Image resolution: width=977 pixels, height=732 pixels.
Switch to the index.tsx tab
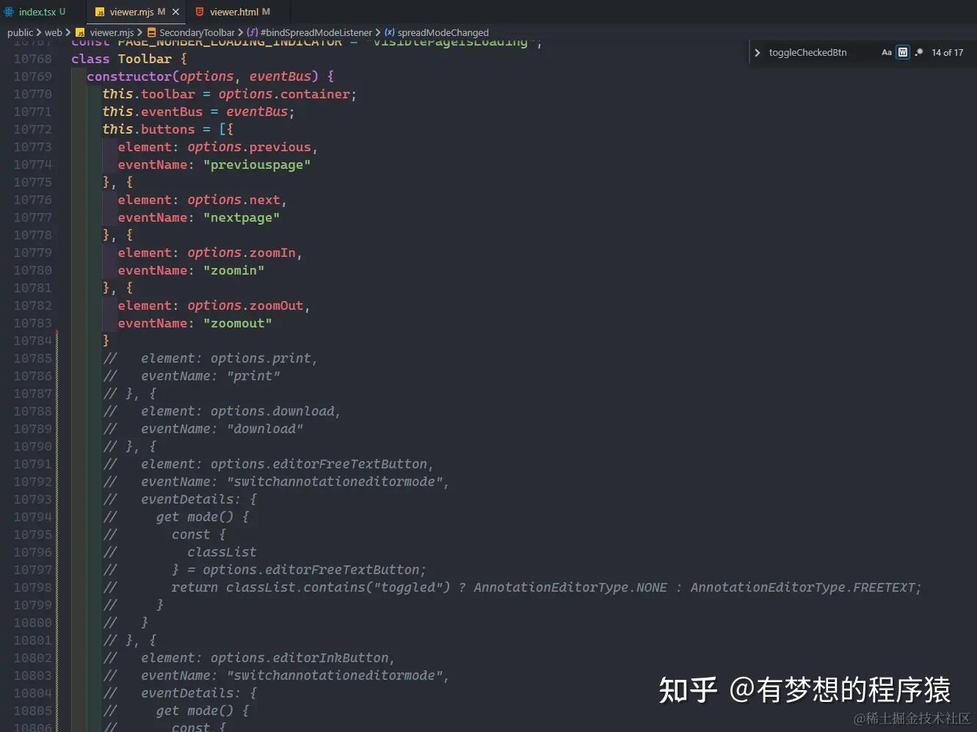click(37, 12)
